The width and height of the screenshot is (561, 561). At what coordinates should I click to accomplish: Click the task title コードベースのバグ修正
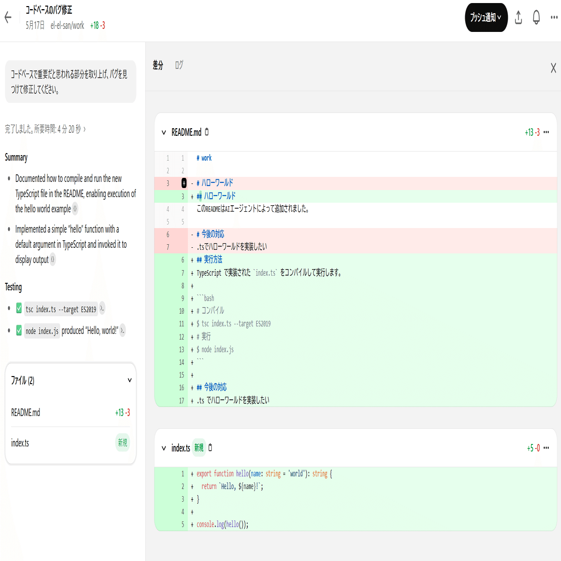[x=49, y=10]
